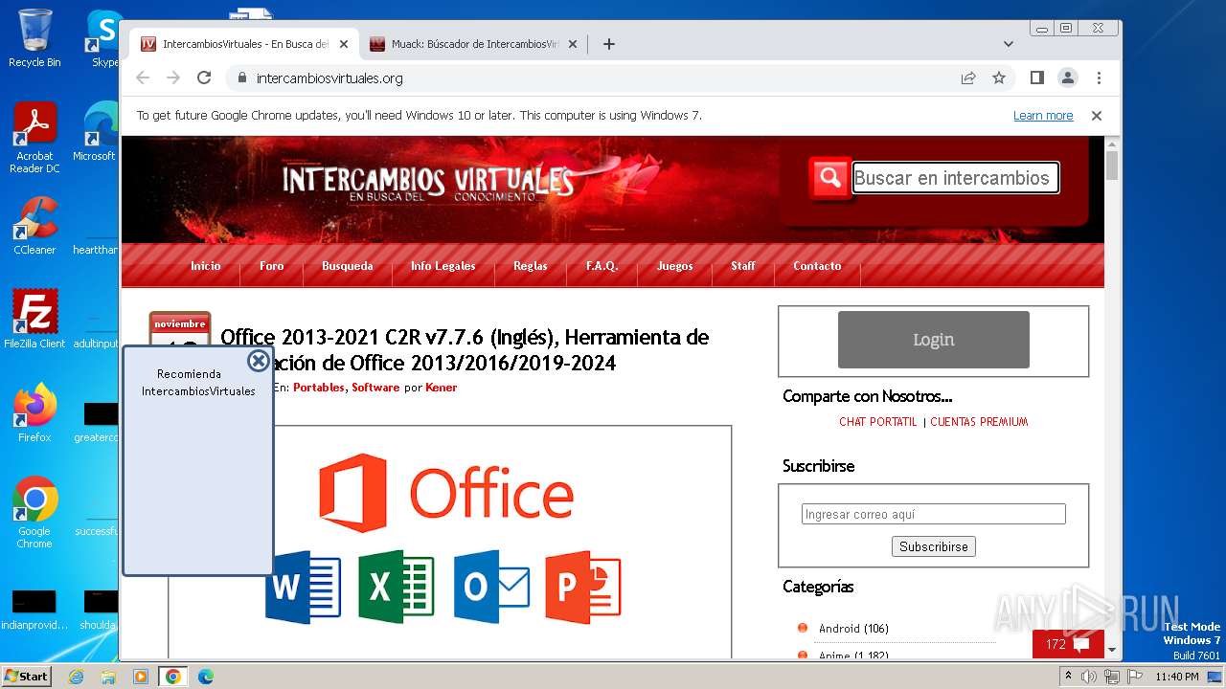Click the Buscar en intercambios search field

point(955,178)
